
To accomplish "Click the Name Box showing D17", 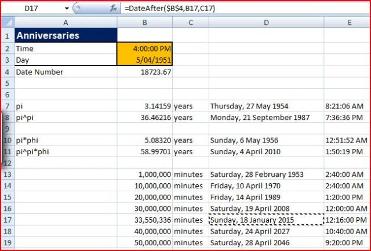I will 35,9.
